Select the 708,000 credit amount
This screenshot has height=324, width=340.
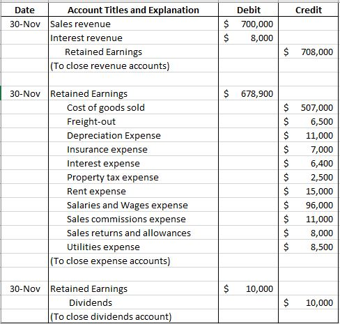point(309,52)
